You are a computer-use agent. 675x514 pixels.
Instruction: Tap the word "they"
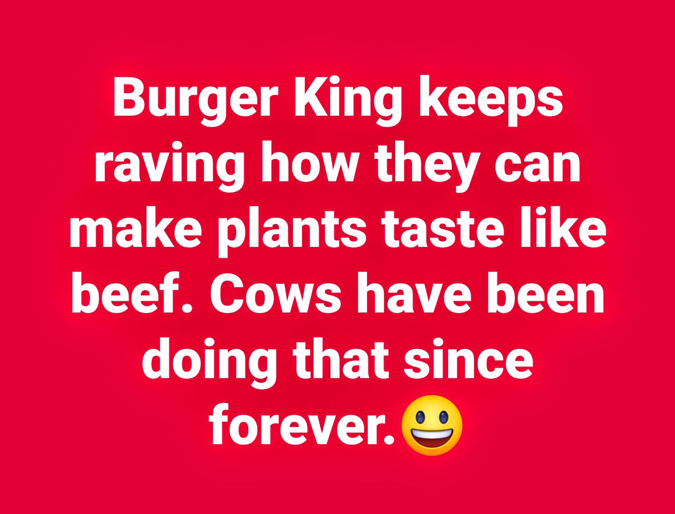pyautogui.click(x=425, y=165)
